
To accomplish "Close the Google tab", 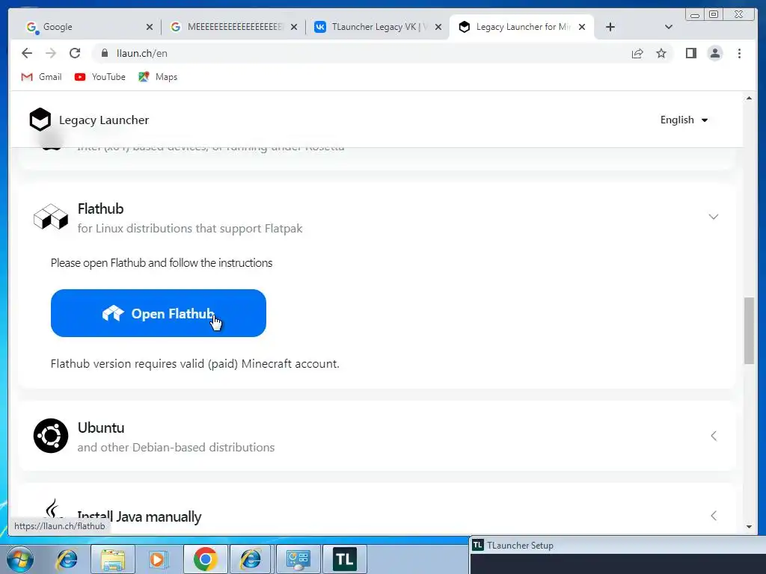I will (x=150, y=27).
